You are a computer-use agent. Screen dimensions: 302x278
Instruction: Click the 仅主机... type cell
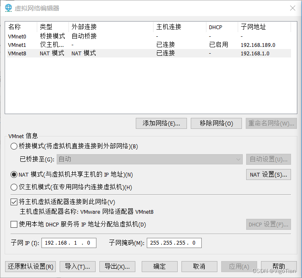click(52, 45)
